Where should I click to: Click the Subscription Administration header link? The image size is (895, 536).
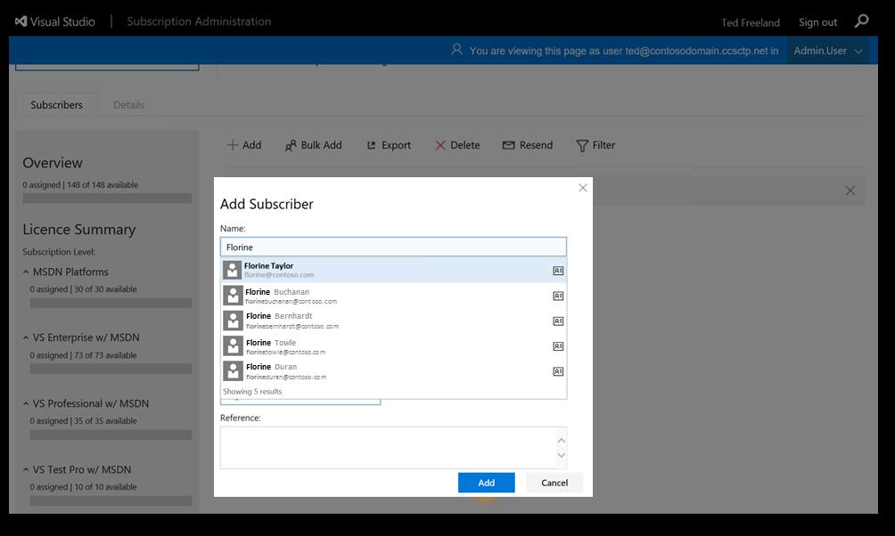(199, 21)
